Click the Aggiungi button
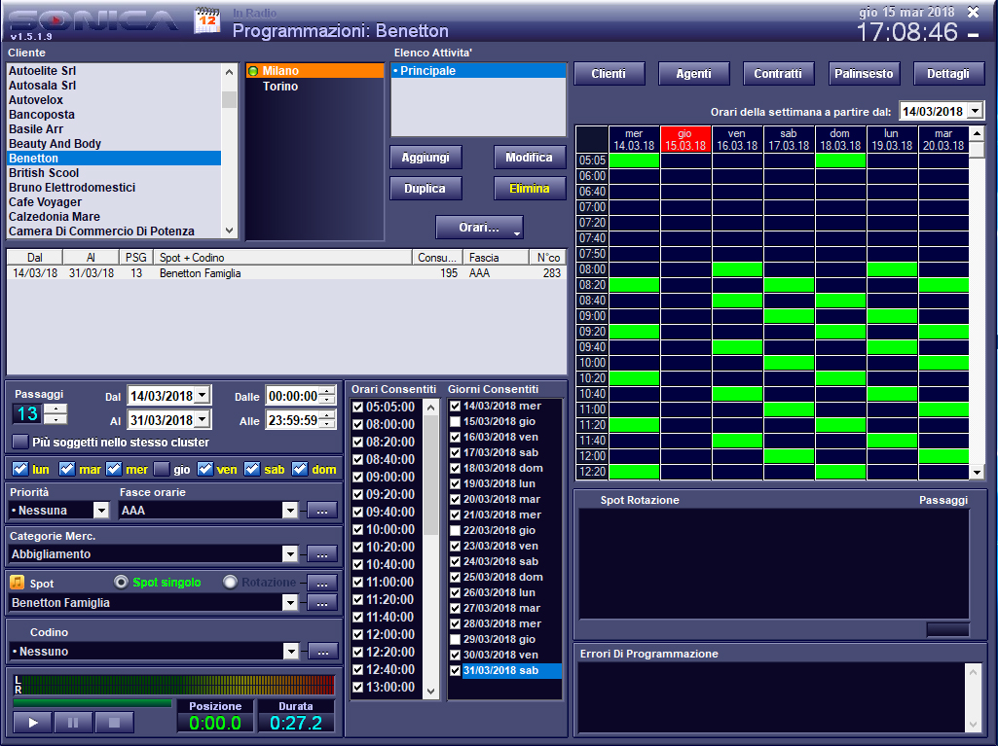The height and width of the screenshot is (746, 998). coord(425,158)
